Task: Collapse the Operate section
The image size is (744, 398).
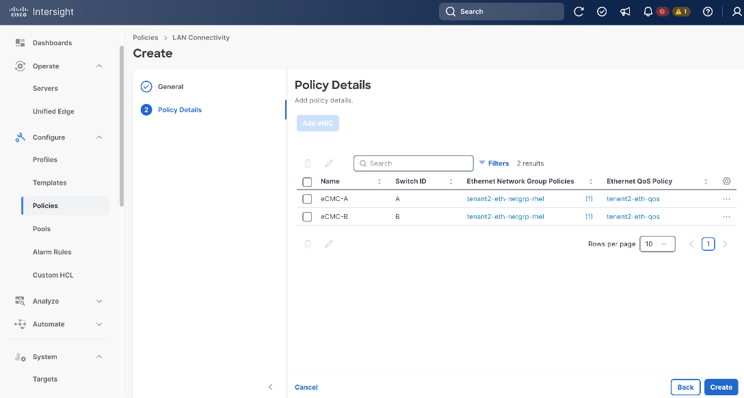Action: pyautogui.click(x=99, y=66)
